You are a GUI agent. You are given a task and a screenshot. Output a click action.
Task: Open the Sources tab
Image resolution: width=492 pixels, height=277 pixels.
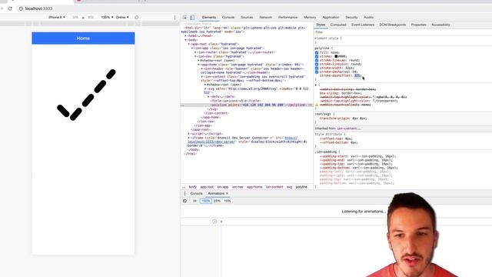[x=247, y=17]
